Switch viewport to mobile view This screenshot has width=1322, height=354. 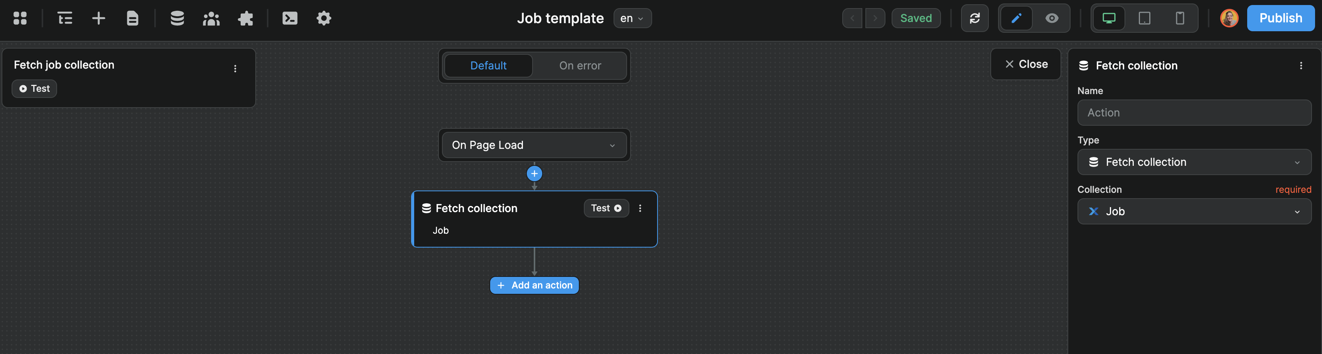point(1179,18)
